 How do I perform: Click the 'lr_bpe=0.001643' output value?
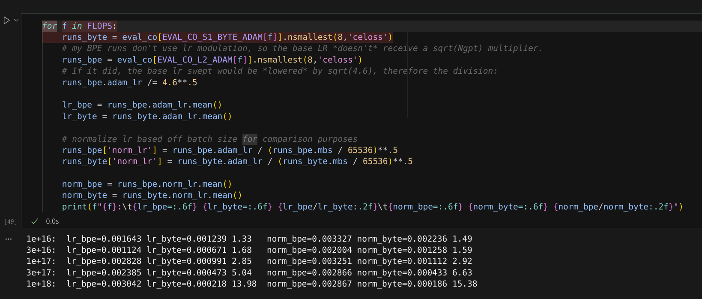pyautogui.click(x=104, y=239)
